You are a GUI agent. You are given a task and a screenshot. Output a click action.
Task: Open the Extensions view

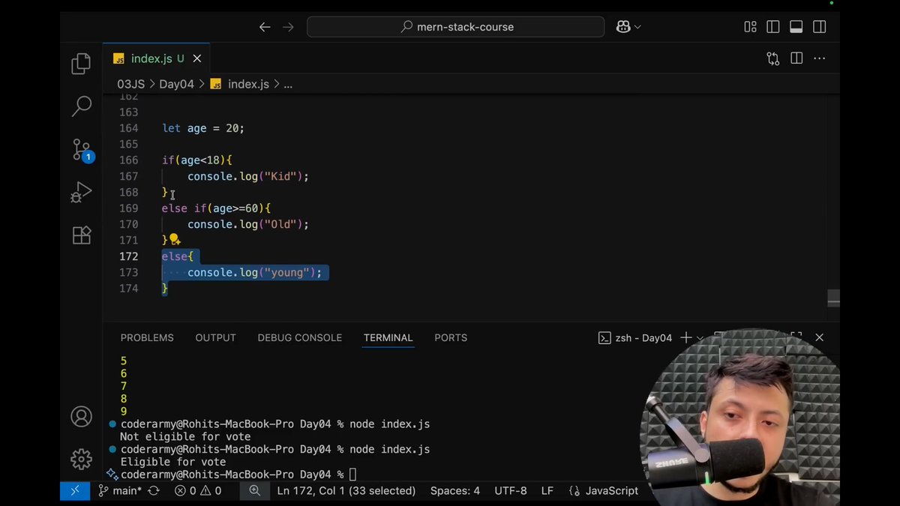coord(81,235)
